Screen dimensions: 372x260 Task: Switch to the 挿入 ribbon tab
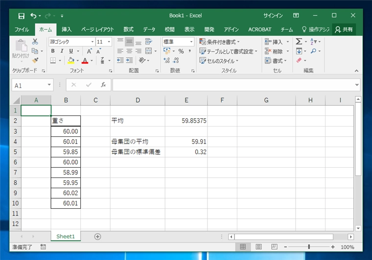pos(67,29)
